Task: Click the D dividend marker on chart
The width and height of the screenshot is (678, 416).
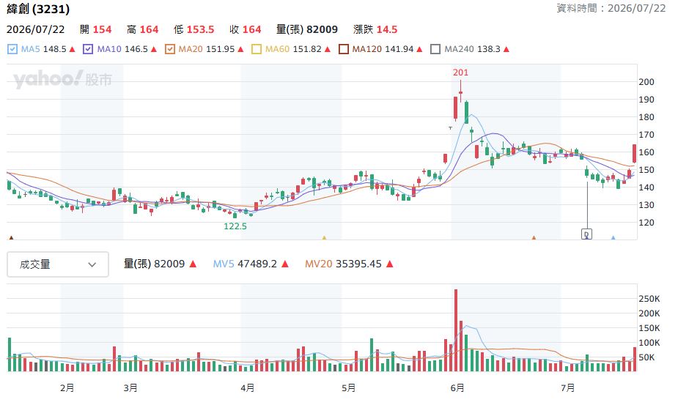Action: pyautogui.click(x=586, y=234)
